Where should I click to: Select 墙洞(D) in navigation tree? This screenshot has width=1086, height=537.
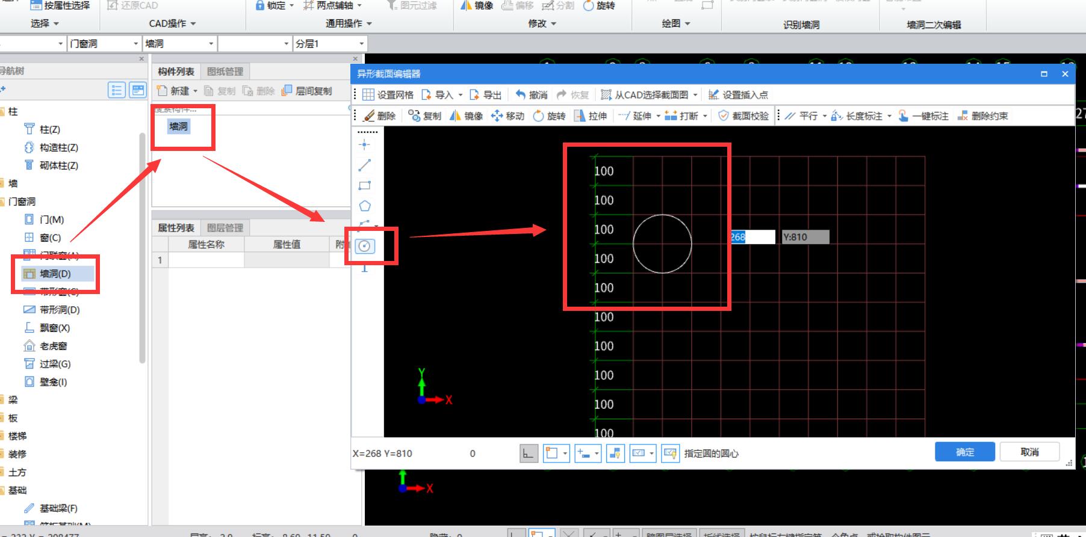[x=55, y=274]
